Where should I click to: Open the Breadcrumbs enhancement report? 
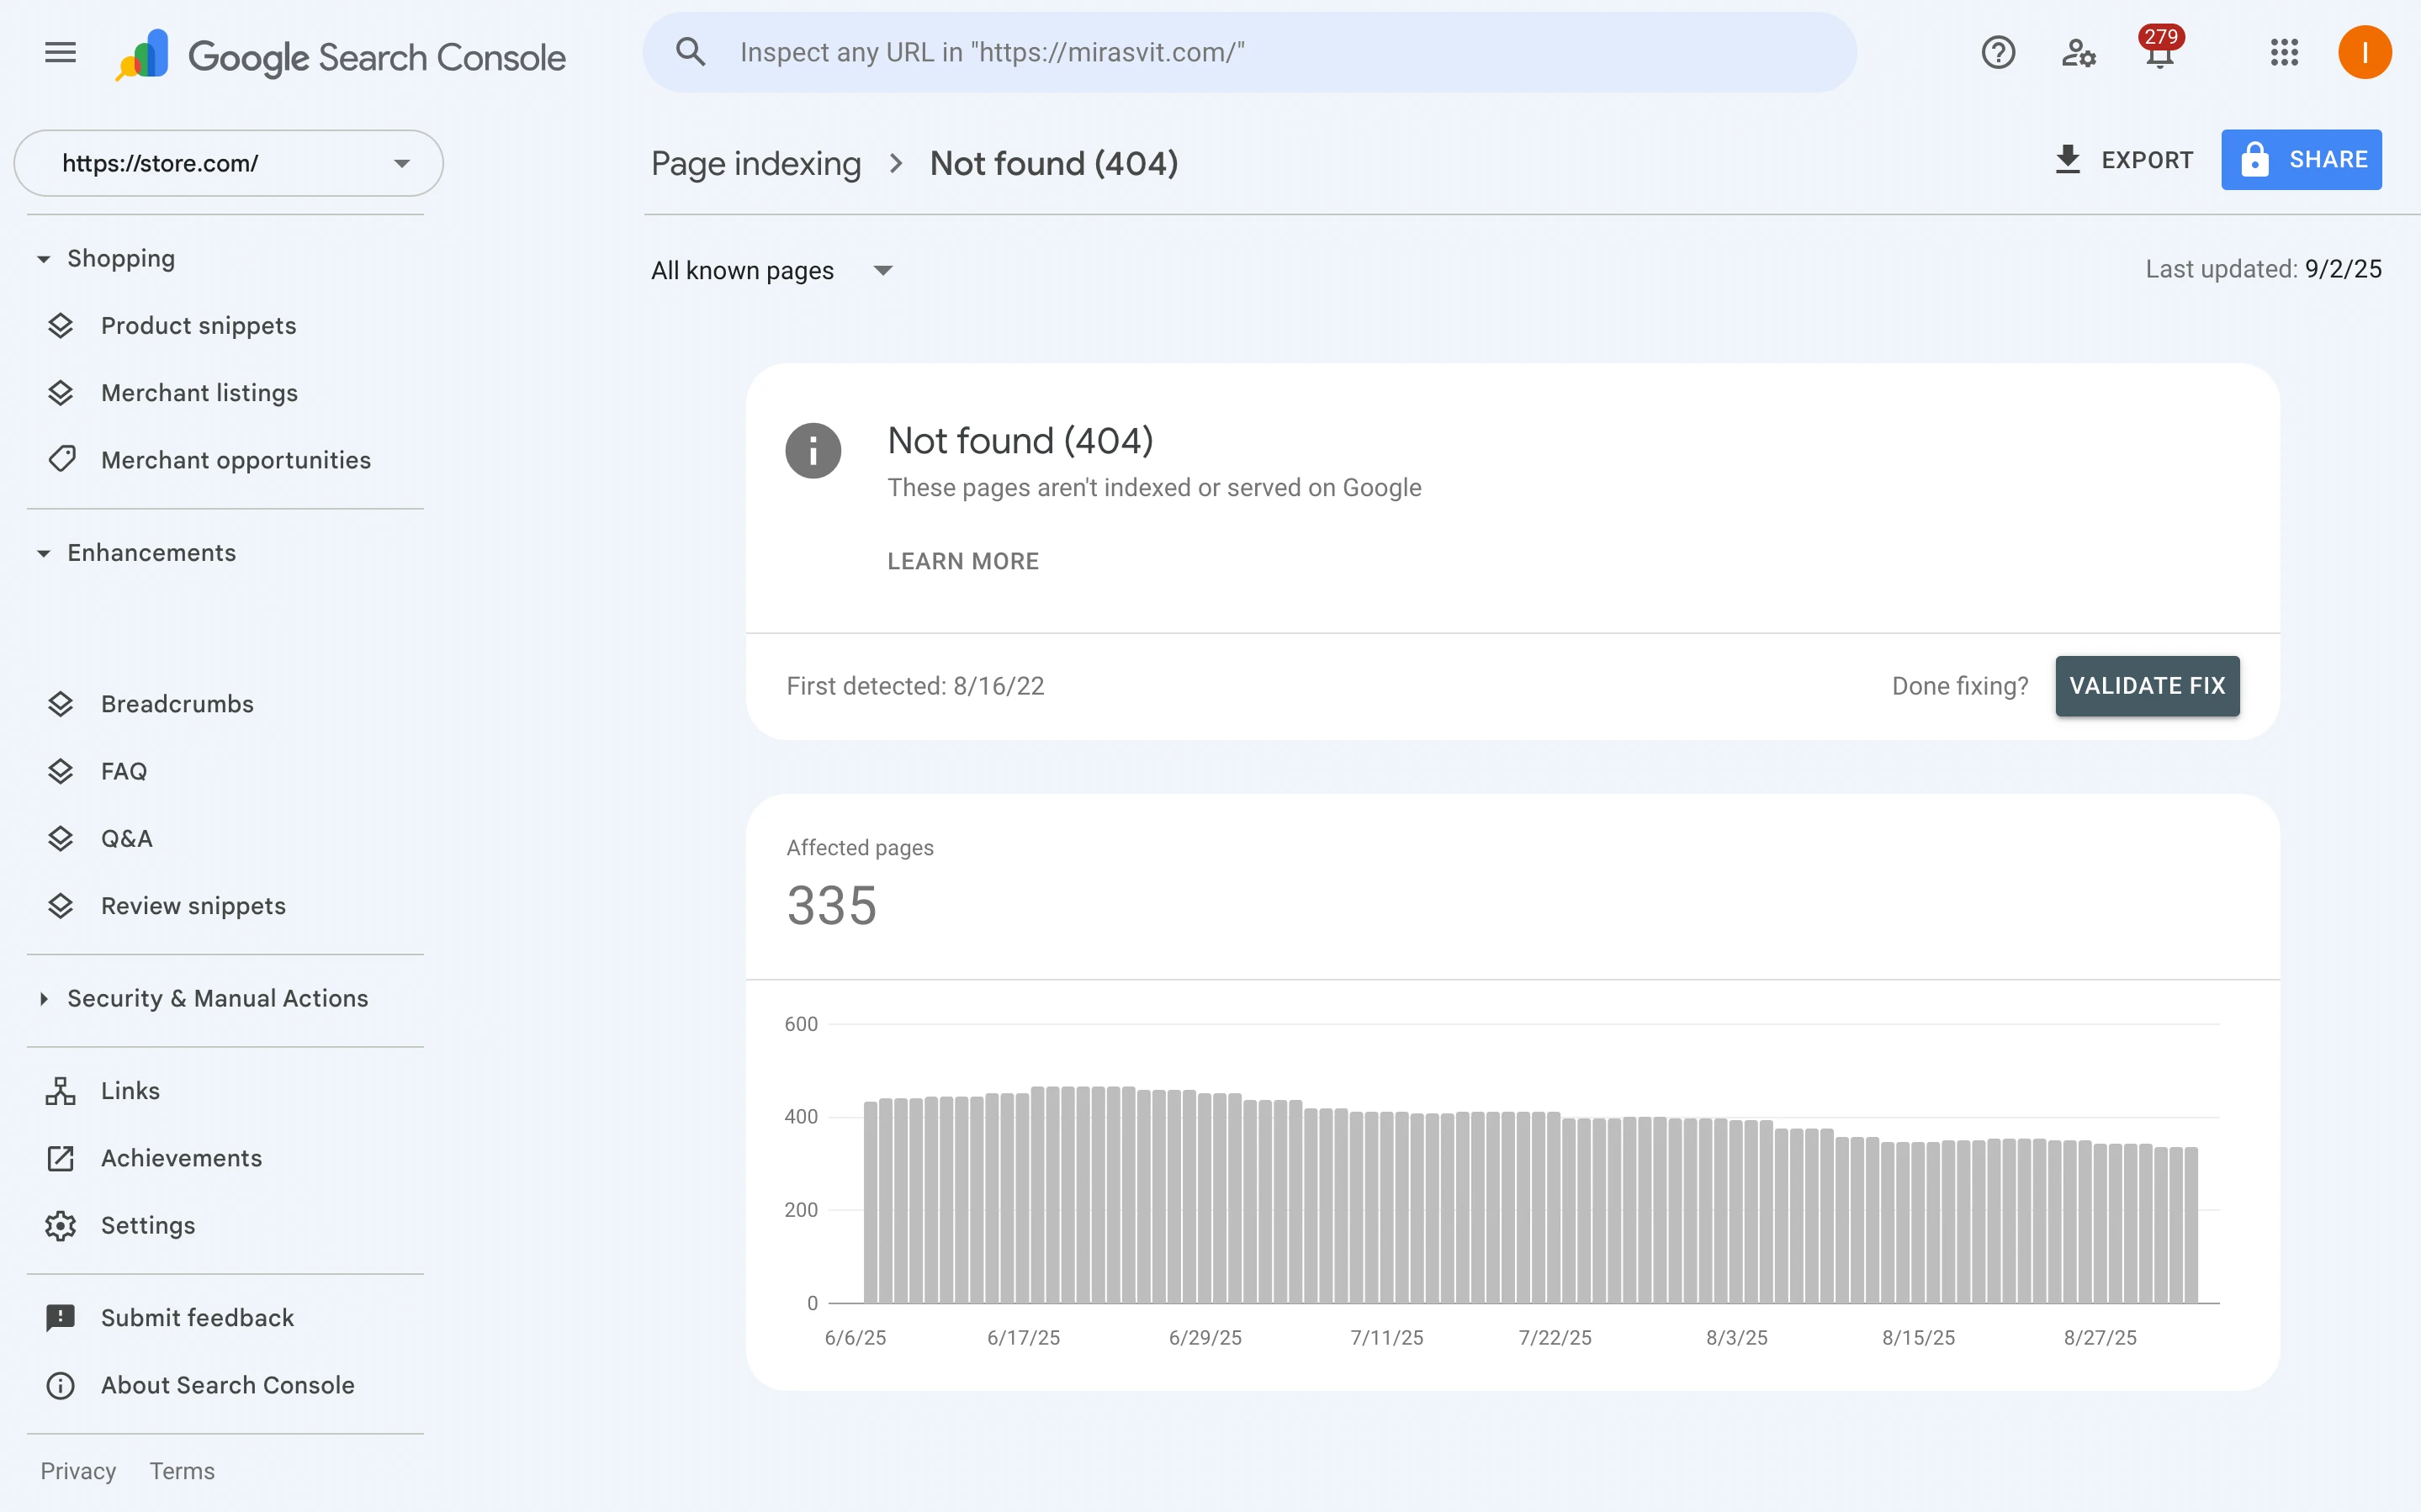click(x=177, y=703)
